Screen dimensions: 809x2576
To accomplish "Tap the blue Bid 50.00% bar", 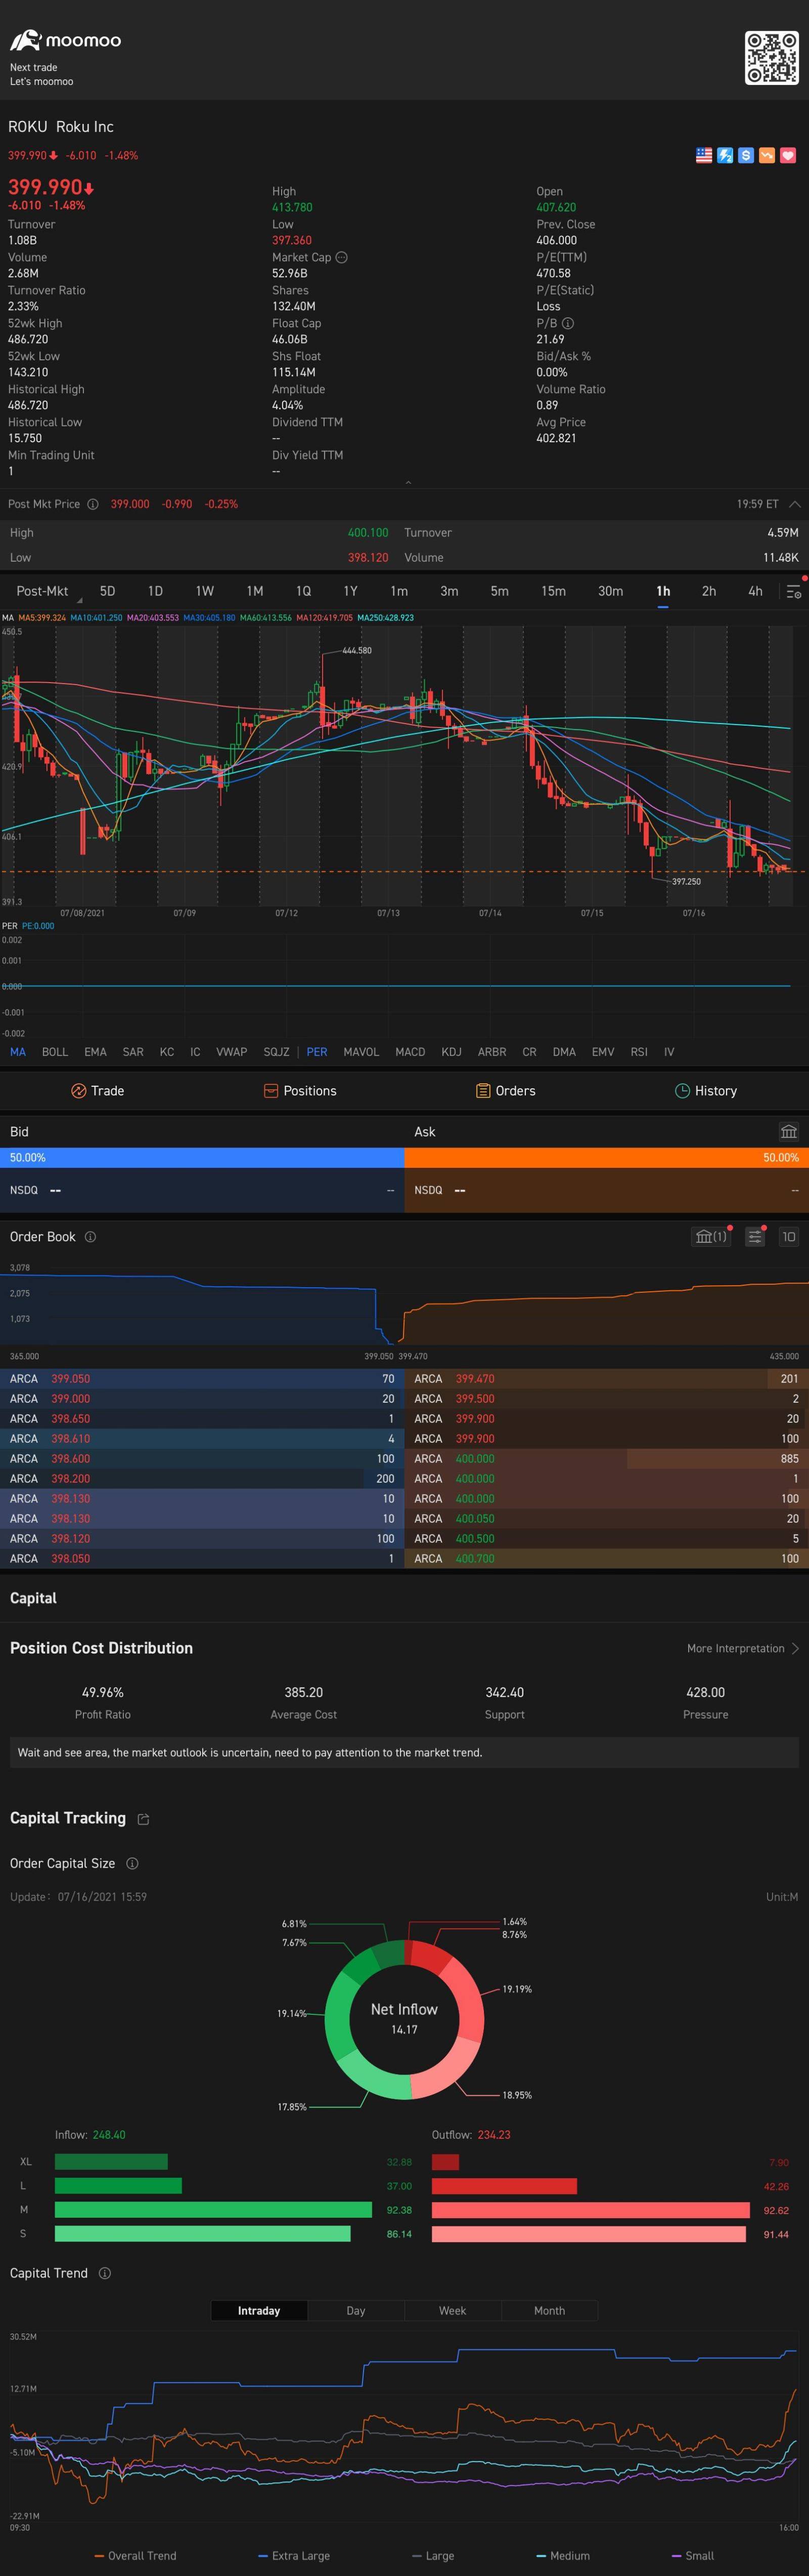I will [202, 1158].
